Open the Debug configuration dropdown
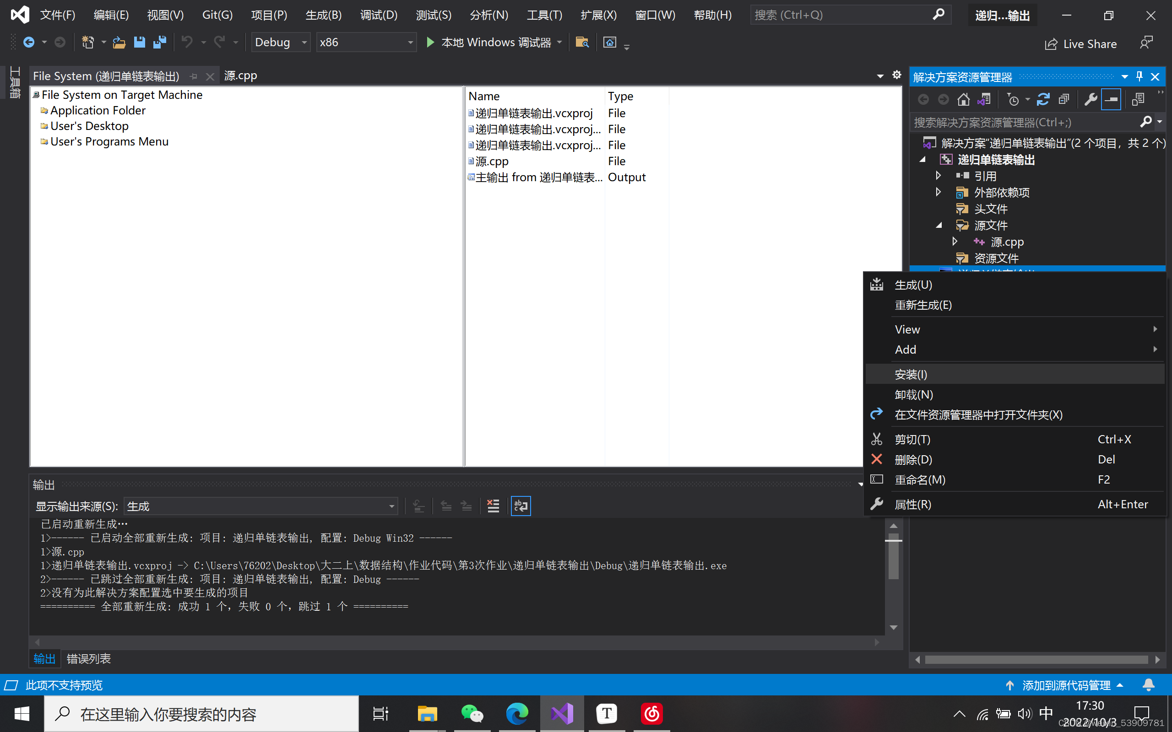This screenshot has height=732, width=1172. point(280,43)
